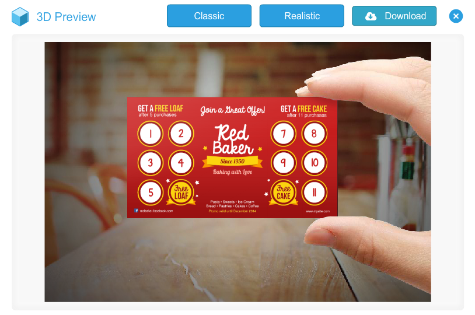Image resolution: width=475 pixels, height=315 pixels.
Task: Click the Since 1950 yellow ribbon
Action: click(232, 162)
